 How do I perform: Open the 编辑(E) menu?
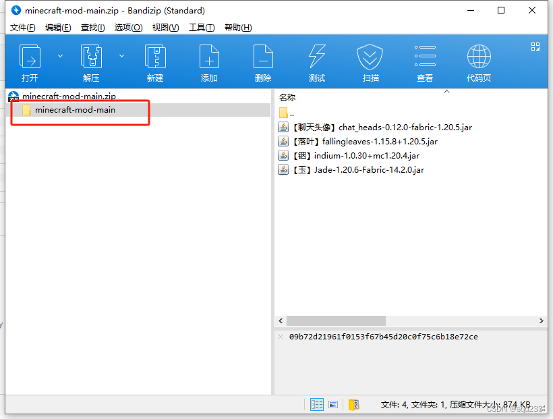58,28
